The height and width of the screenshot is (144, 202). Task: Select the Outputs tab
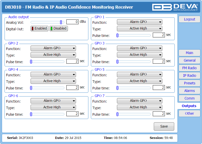[189, 106]
